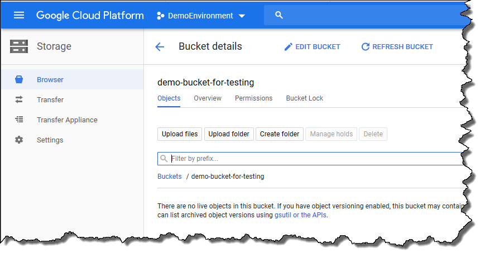
Task: Open Settings via the gear icon
Action: [x=19, y=140]
